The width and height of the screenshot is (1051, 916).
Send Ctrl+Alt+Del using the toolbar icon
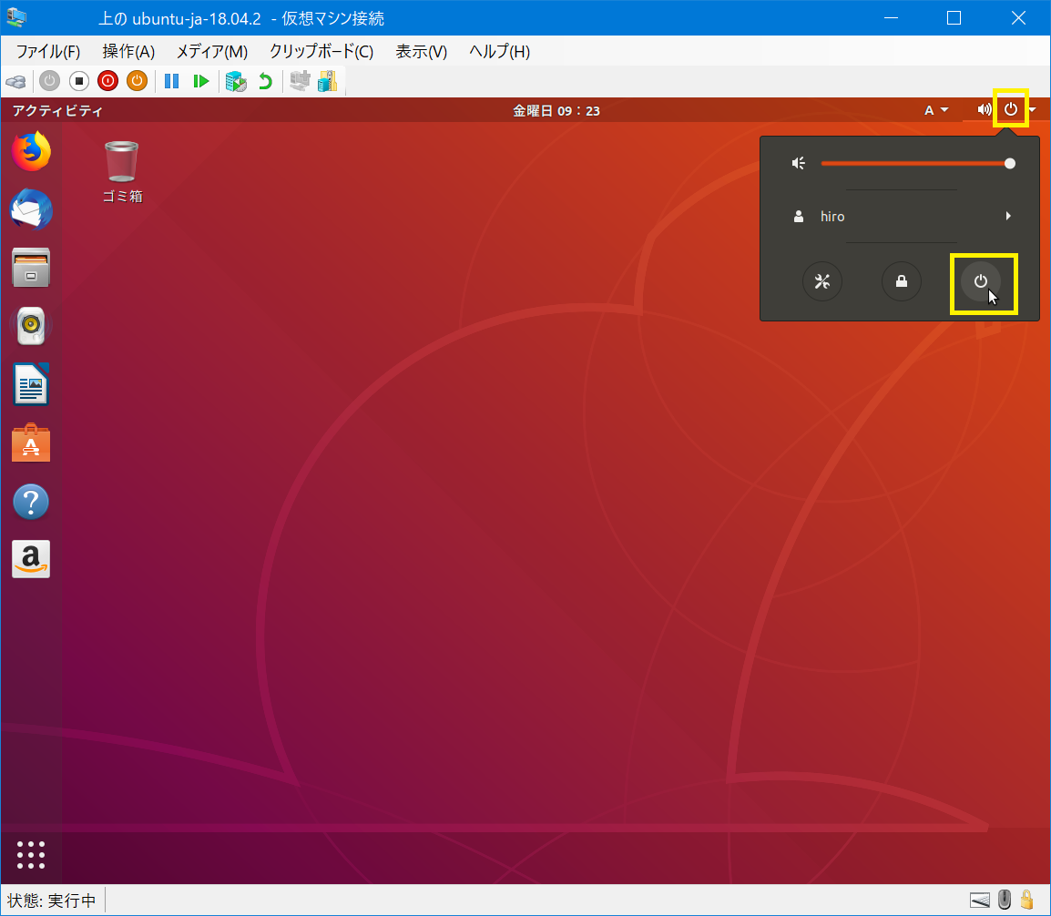[15, 81]
